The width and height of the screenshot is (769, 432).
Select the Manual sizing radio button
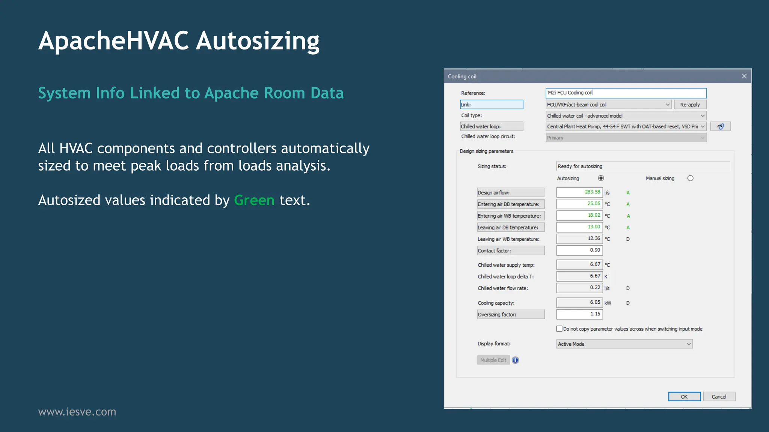coord(690,178)
